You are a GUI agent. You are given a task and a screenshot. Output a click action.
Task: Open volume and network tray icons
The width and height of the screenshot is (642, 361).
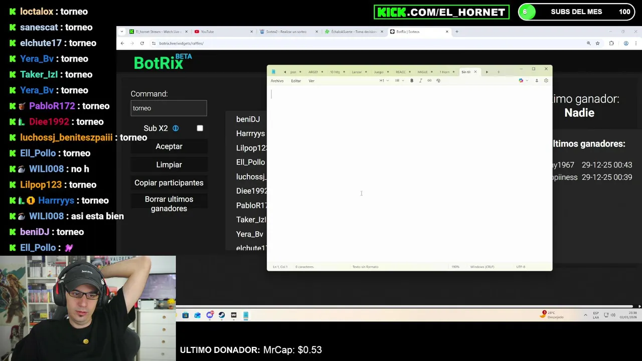tap(610, 315)
